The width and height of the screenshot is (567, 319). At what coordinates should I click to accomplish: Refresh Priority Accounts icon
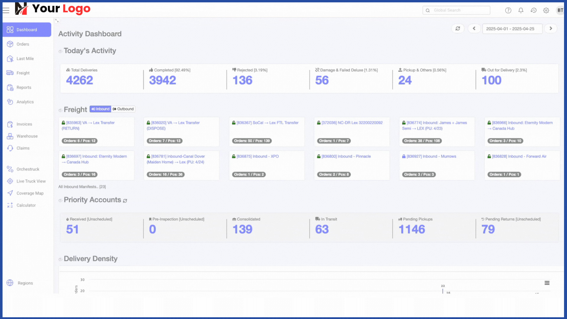125,201
